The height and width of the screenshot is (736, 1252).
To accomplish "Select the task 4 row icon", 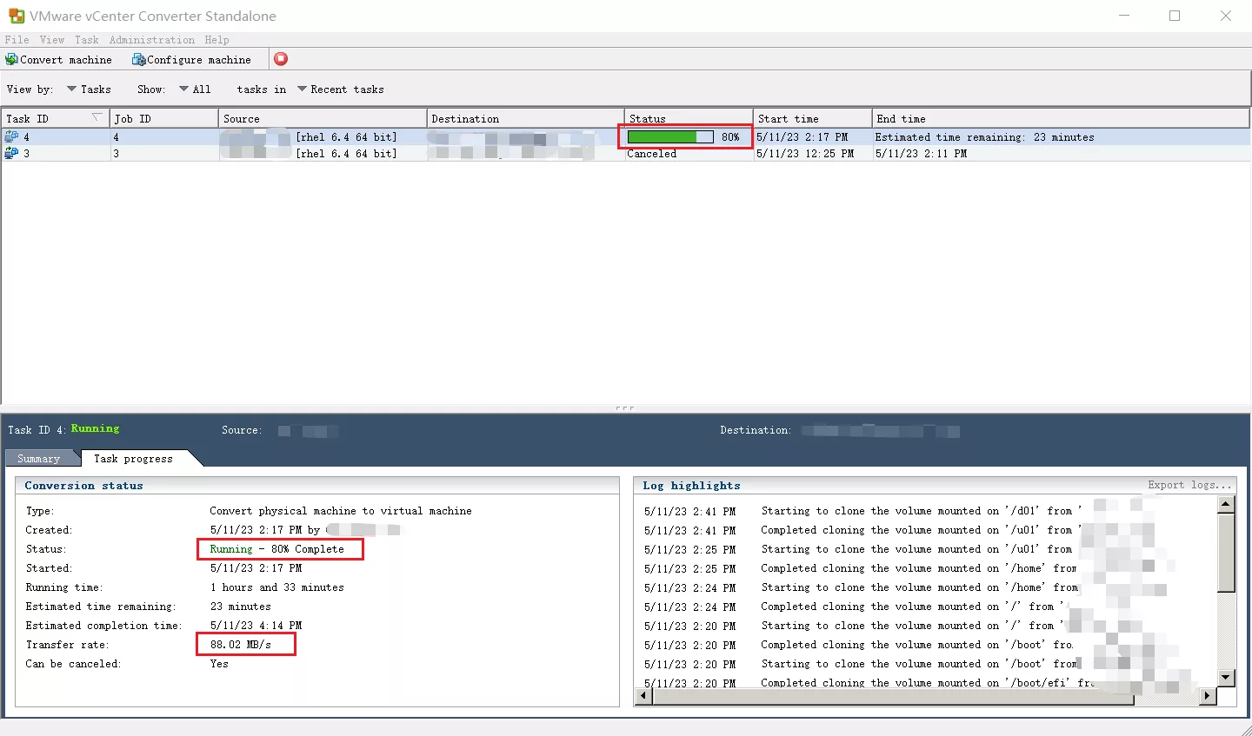I will [11, 137].
